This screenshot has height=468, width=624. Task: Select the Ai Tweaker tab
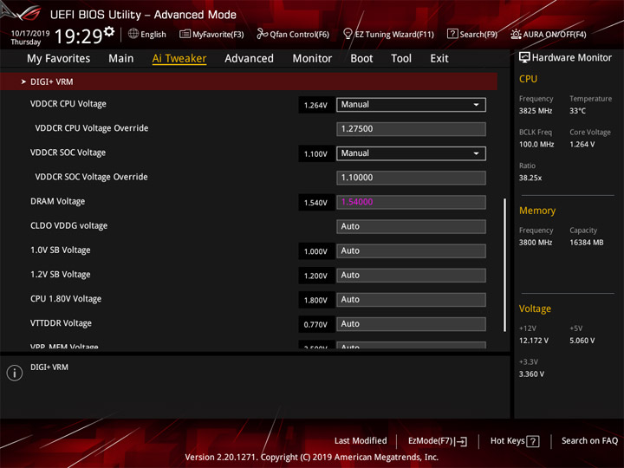tap(179, 59)
